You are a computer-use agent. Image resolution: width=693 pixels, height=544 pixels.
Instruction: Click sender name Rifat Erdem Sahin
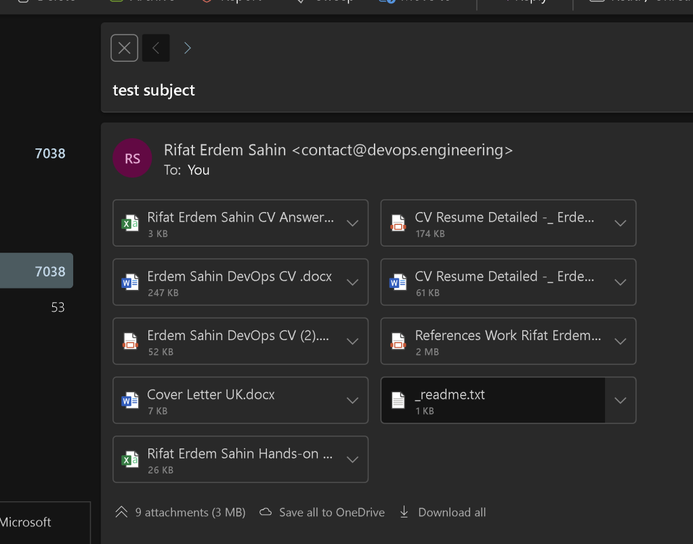click(225, 150)
